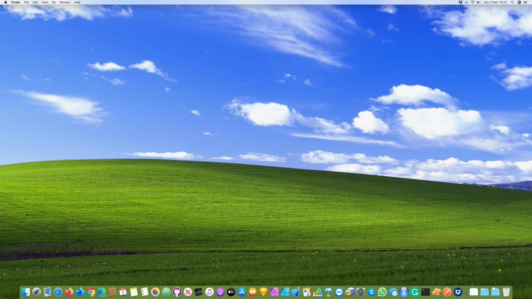The height and width of the screenshot is (299, 532).
Task: Launch Postman from the Dock
Action: [447, 292]
